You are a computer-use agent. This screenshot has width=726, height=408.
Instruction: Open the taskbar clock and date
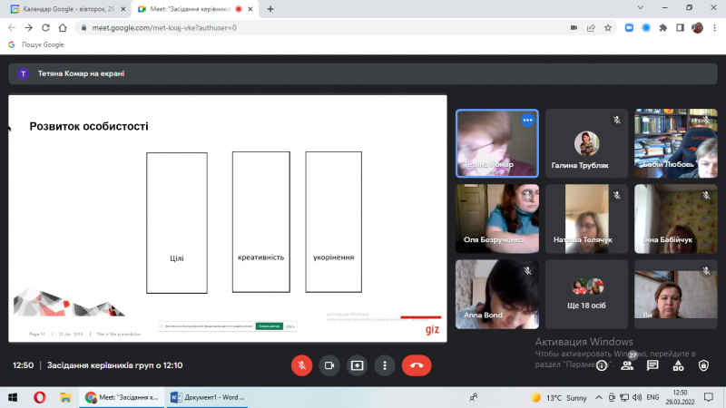pyautogui.click(x=680, y=397)
